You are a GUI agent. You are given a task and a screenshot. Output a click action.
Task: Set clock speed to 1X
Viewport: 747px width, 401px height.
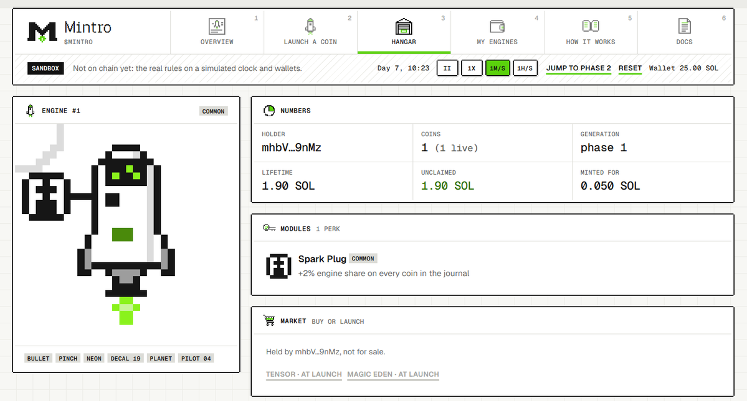click(x=471, y=68)
